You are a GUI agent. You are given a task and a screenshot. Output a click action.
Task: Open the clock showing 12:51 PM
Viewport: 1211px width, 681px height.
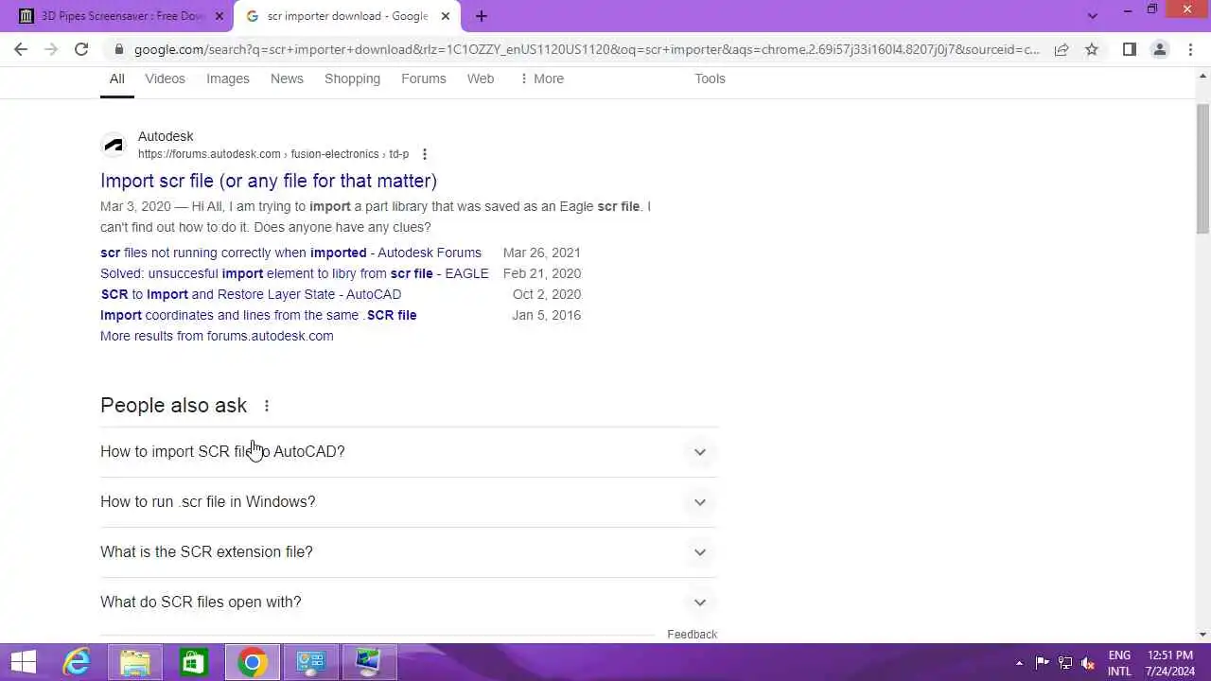point(1170,663)
